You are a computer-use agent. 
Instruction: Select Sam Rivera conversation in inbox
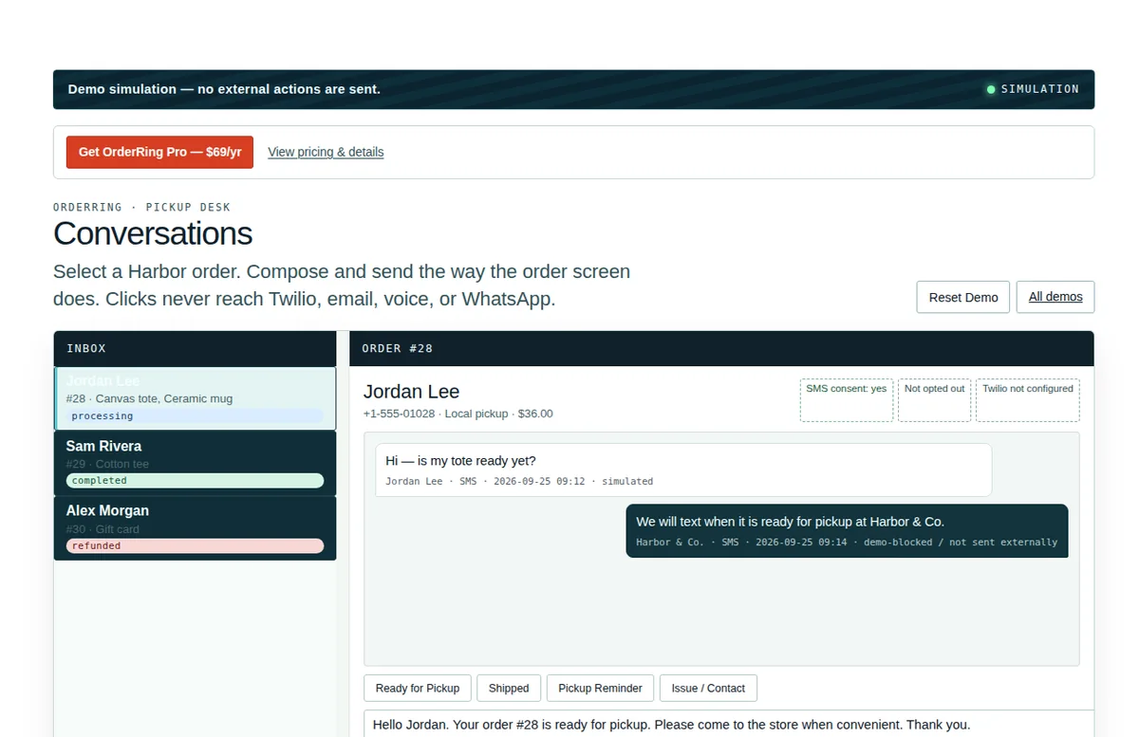coord(195,463)
